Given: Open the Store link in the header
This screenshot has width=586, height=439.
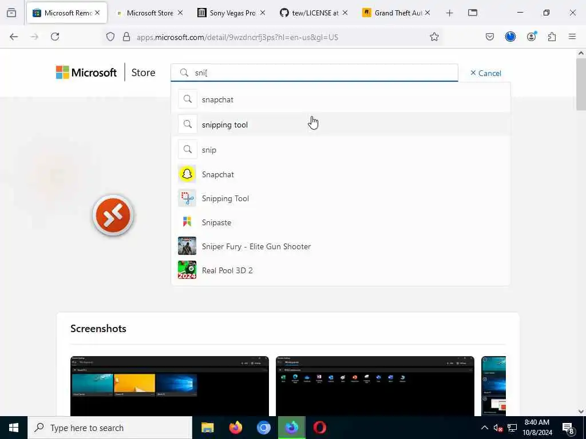Looking at the screenshot, I should [x=143, y=73].
